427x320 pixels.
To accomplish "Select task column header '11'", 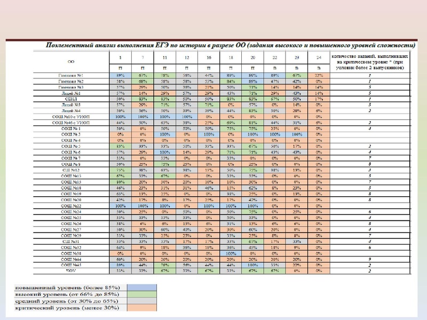I will tap(166, 57).
